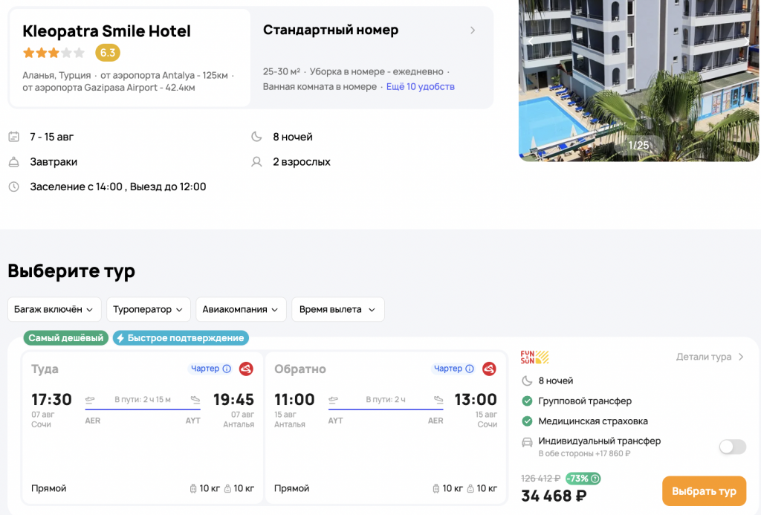Screen dimensions: 761x515
Task: Click the moon icon beside 8 ночей in hotel summary
Action: pyautogui.click(x=256, y=137)
